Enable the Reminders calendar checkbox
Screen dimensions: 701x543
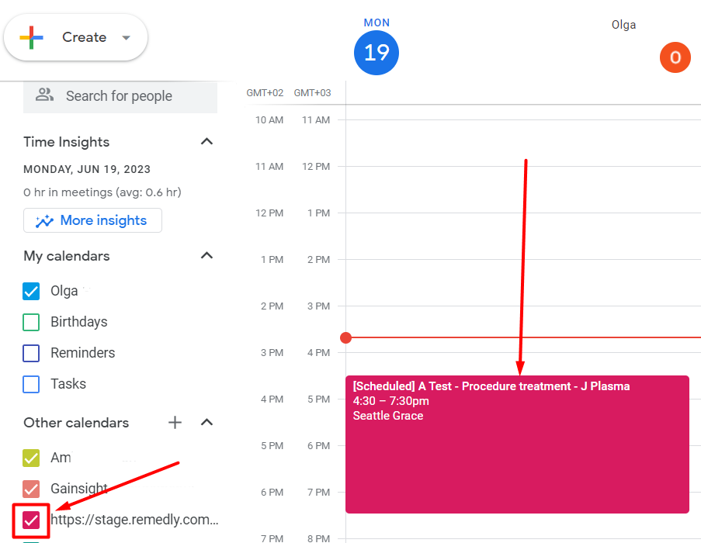(x=31, y=353)
